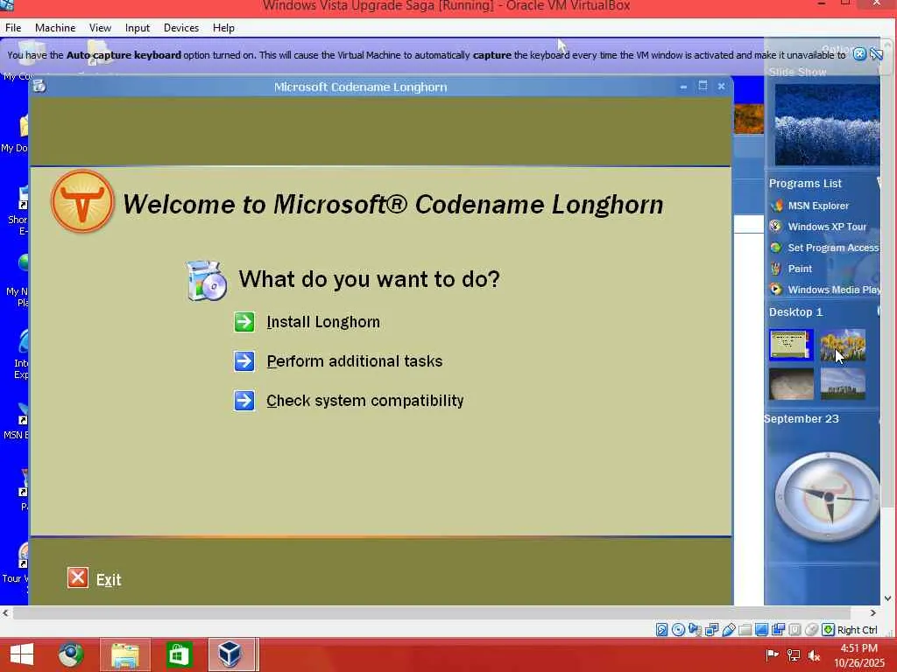Click the down arrow of vertical scrollbar
This screenshot has height=672, width=897.
click(x=888, y=598)
